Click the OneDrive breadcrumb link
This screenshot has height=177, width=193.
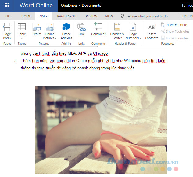tap(69, 6)
